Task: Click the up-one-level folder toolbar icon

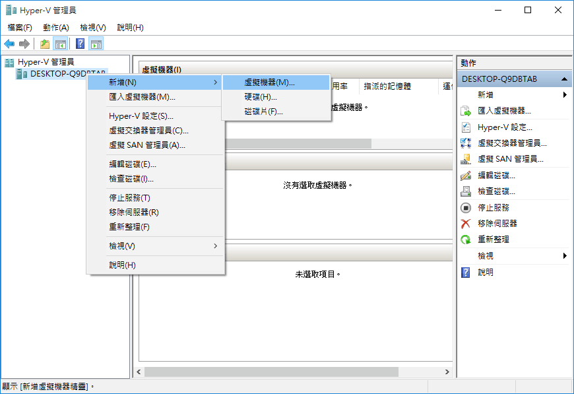Action: 44,44
